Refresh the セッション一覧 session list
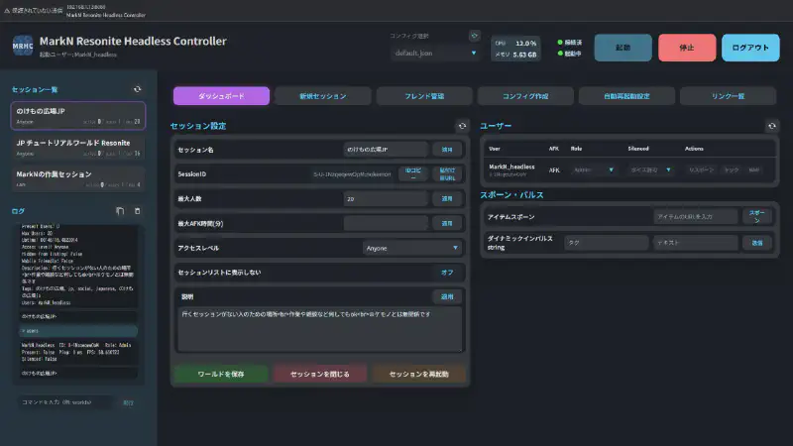Viewport: 793px width, 446px height. click(137, 89)
